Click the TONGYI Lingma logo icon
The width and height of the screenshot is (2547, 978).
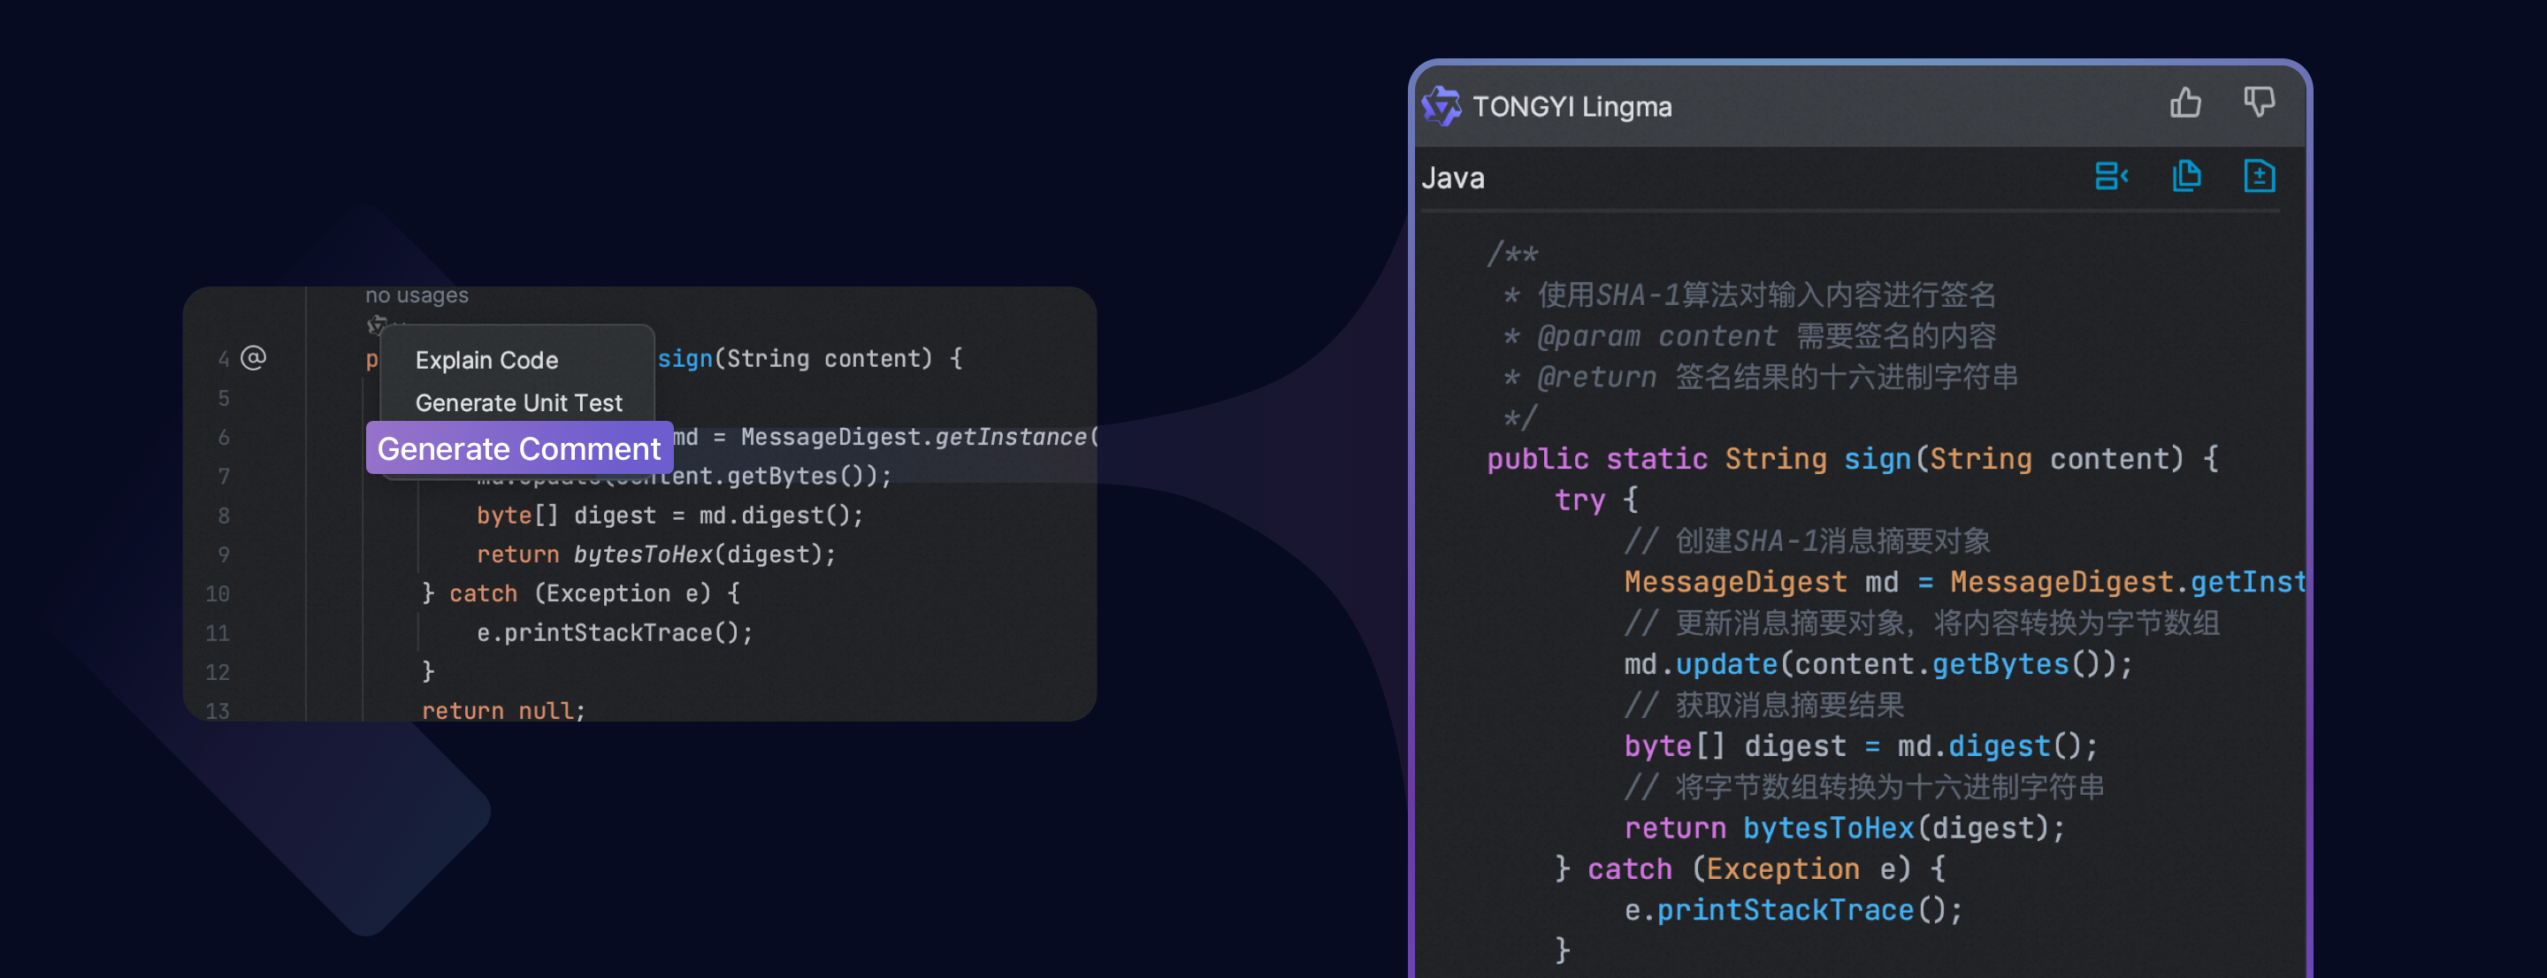coord(1442,106)
